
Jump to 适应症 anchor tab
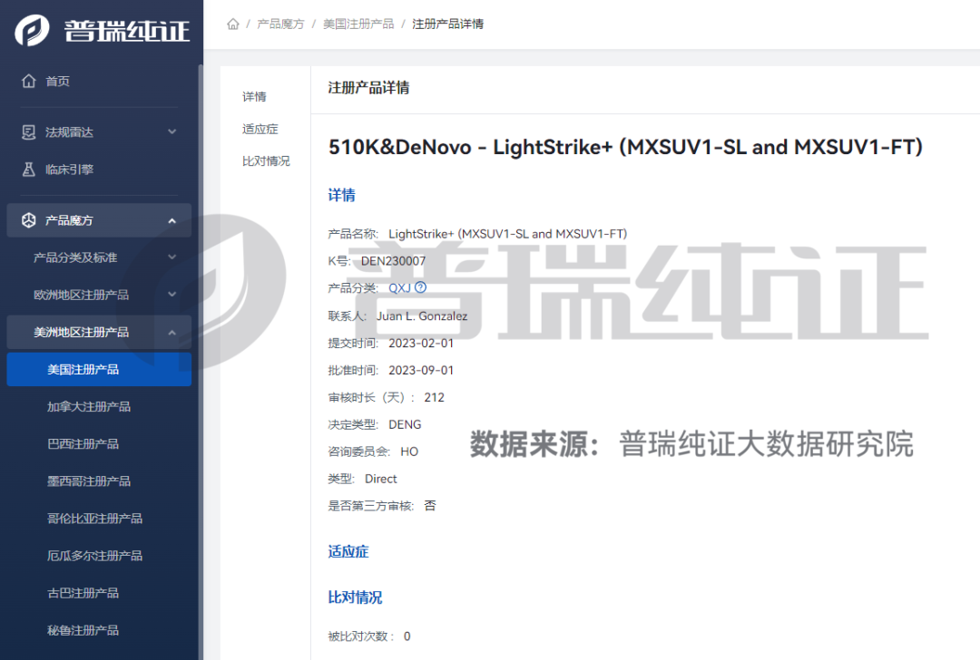click(260, 129)
